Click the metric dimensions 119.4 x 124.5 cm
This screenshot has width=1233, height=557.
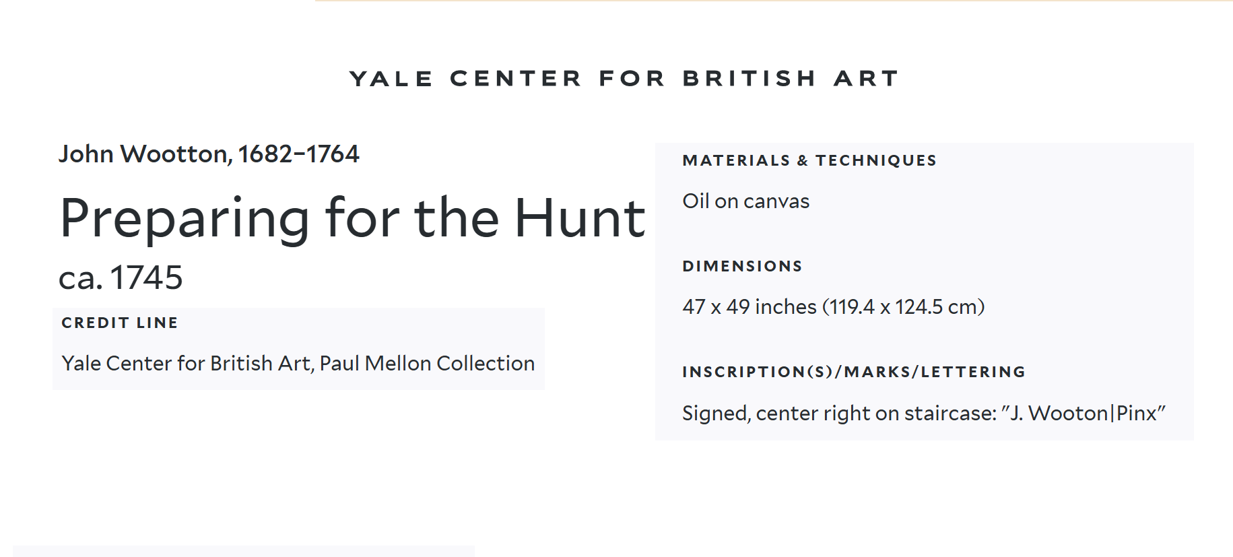coord(903,307)
